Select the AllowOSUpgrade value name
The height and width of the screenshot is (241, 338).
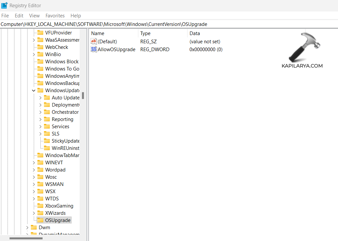click(116, 50)
